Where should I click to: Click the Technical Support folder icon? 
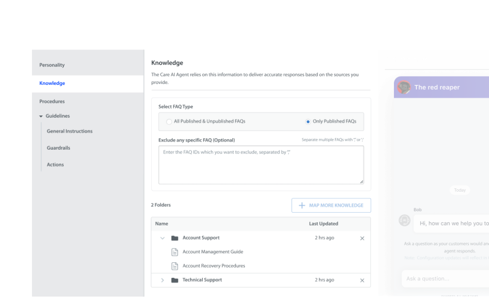(x=175, y=280)
